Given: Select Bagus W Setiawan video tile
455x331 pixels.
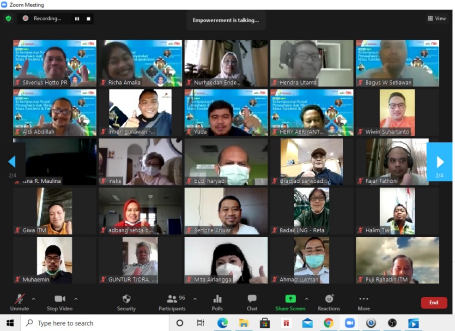Looking at the screenshot, I should [x=398, y=63].
